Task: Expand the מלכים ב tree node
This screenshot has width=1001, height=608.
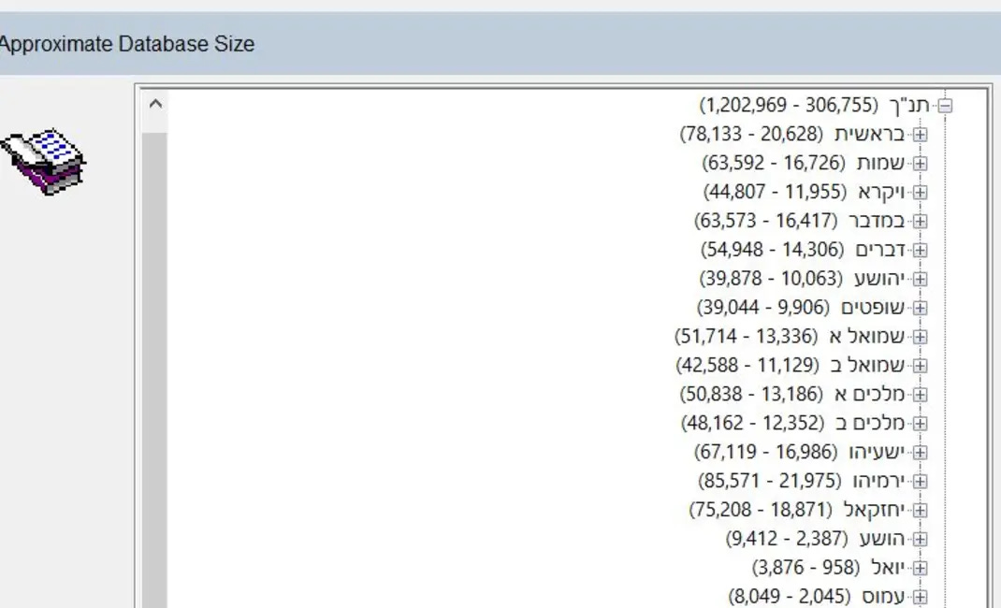Action: click(x=920, y=423)
